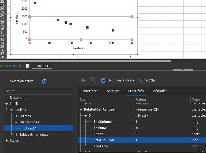Click the horizontal scrollbar under the sheet

85,61
